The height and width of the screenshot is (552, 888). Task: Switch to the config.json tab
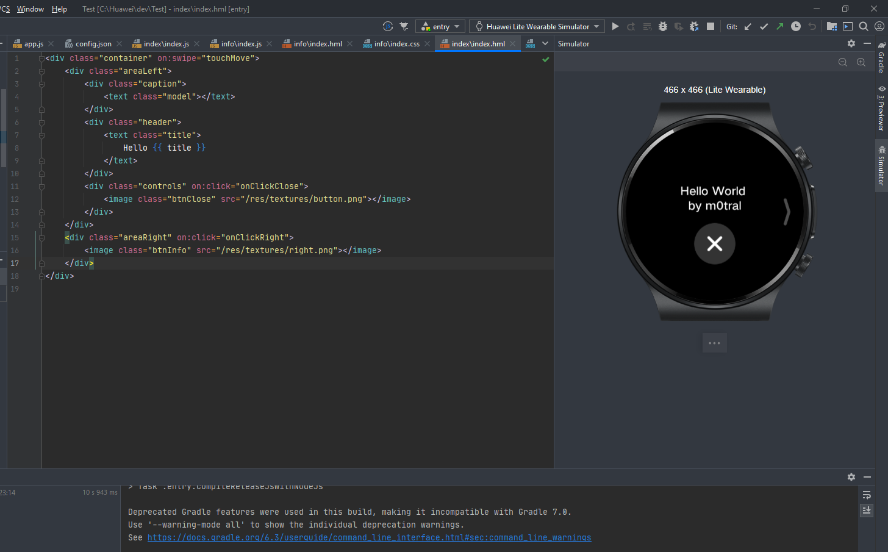tap(93, 44)
